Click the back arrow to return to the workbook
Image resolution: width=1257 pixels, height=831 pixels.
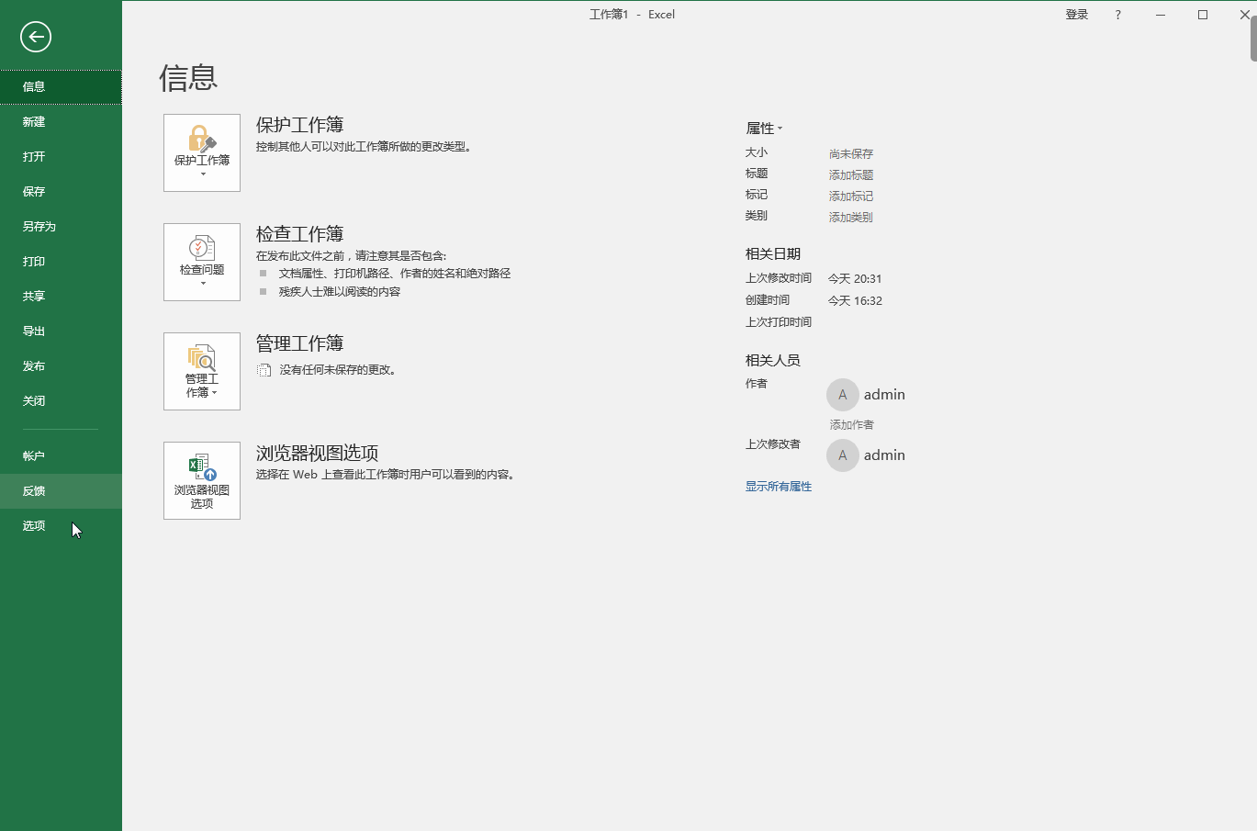tap(36, 37)
